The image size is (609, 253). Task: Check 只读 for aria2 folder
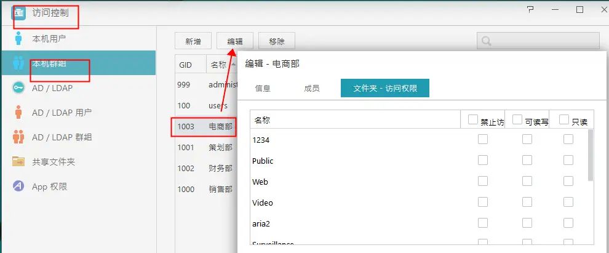568,223
